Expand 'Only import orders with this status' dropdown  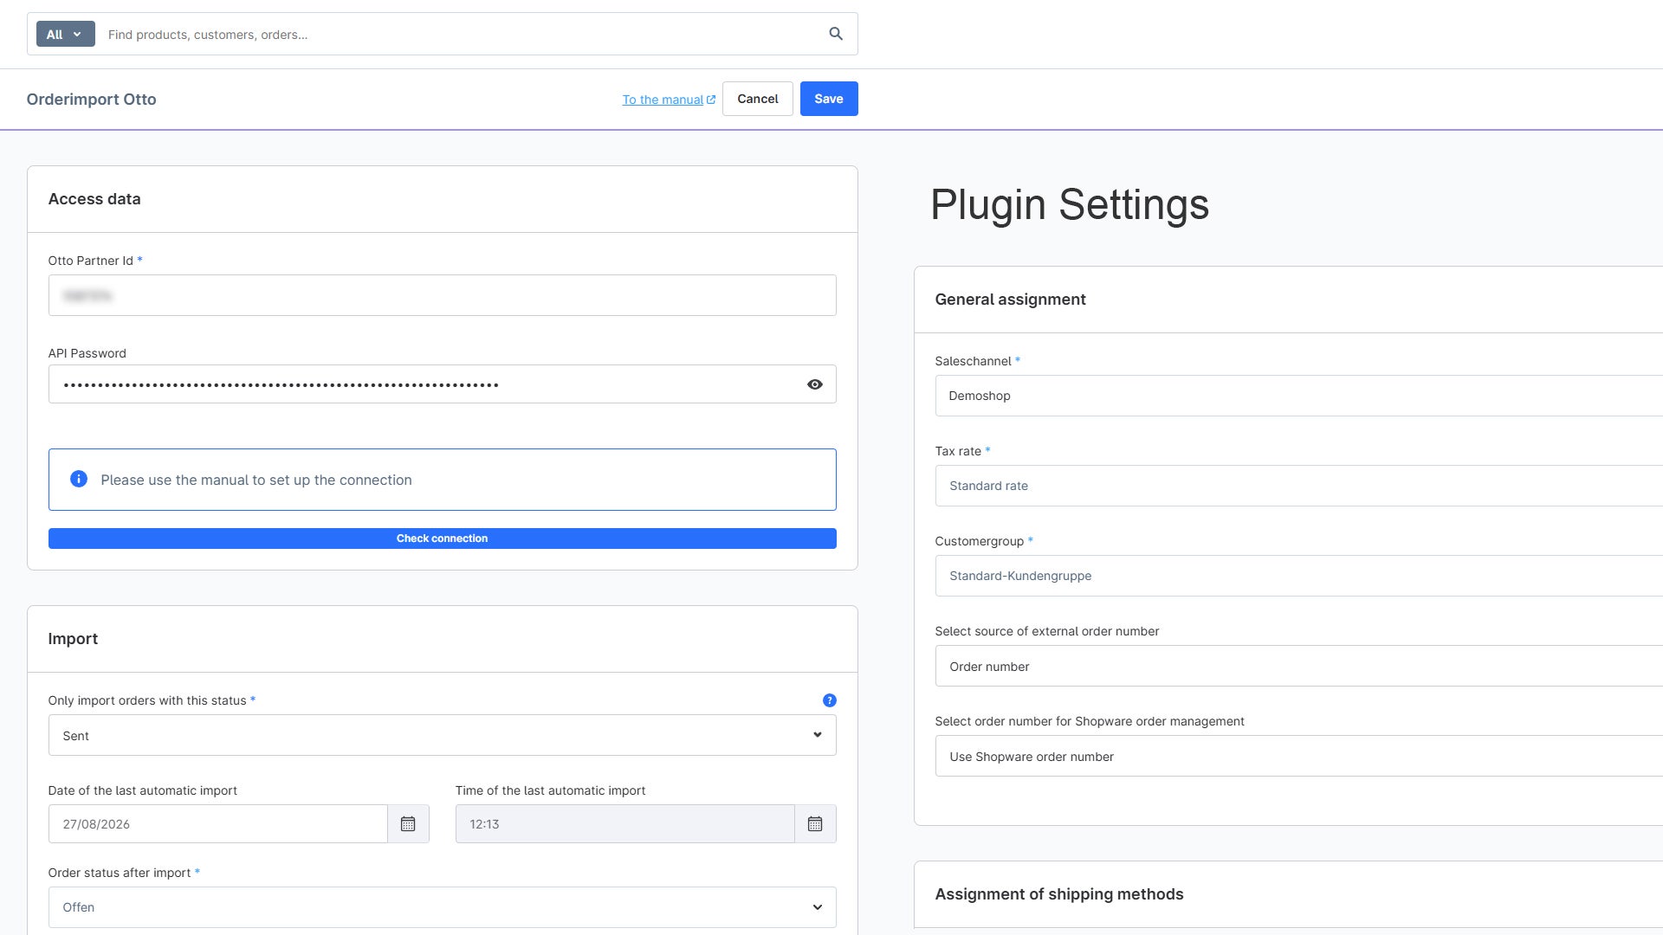(x=443, y=735)
